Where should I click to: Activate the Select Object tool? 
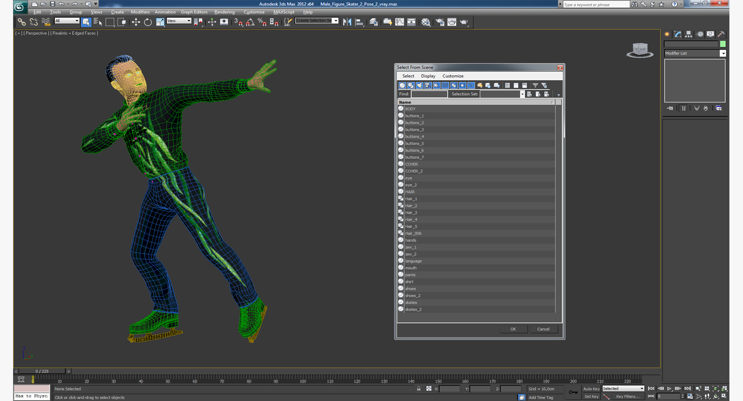pyautogui.click(x=86, y=22)
